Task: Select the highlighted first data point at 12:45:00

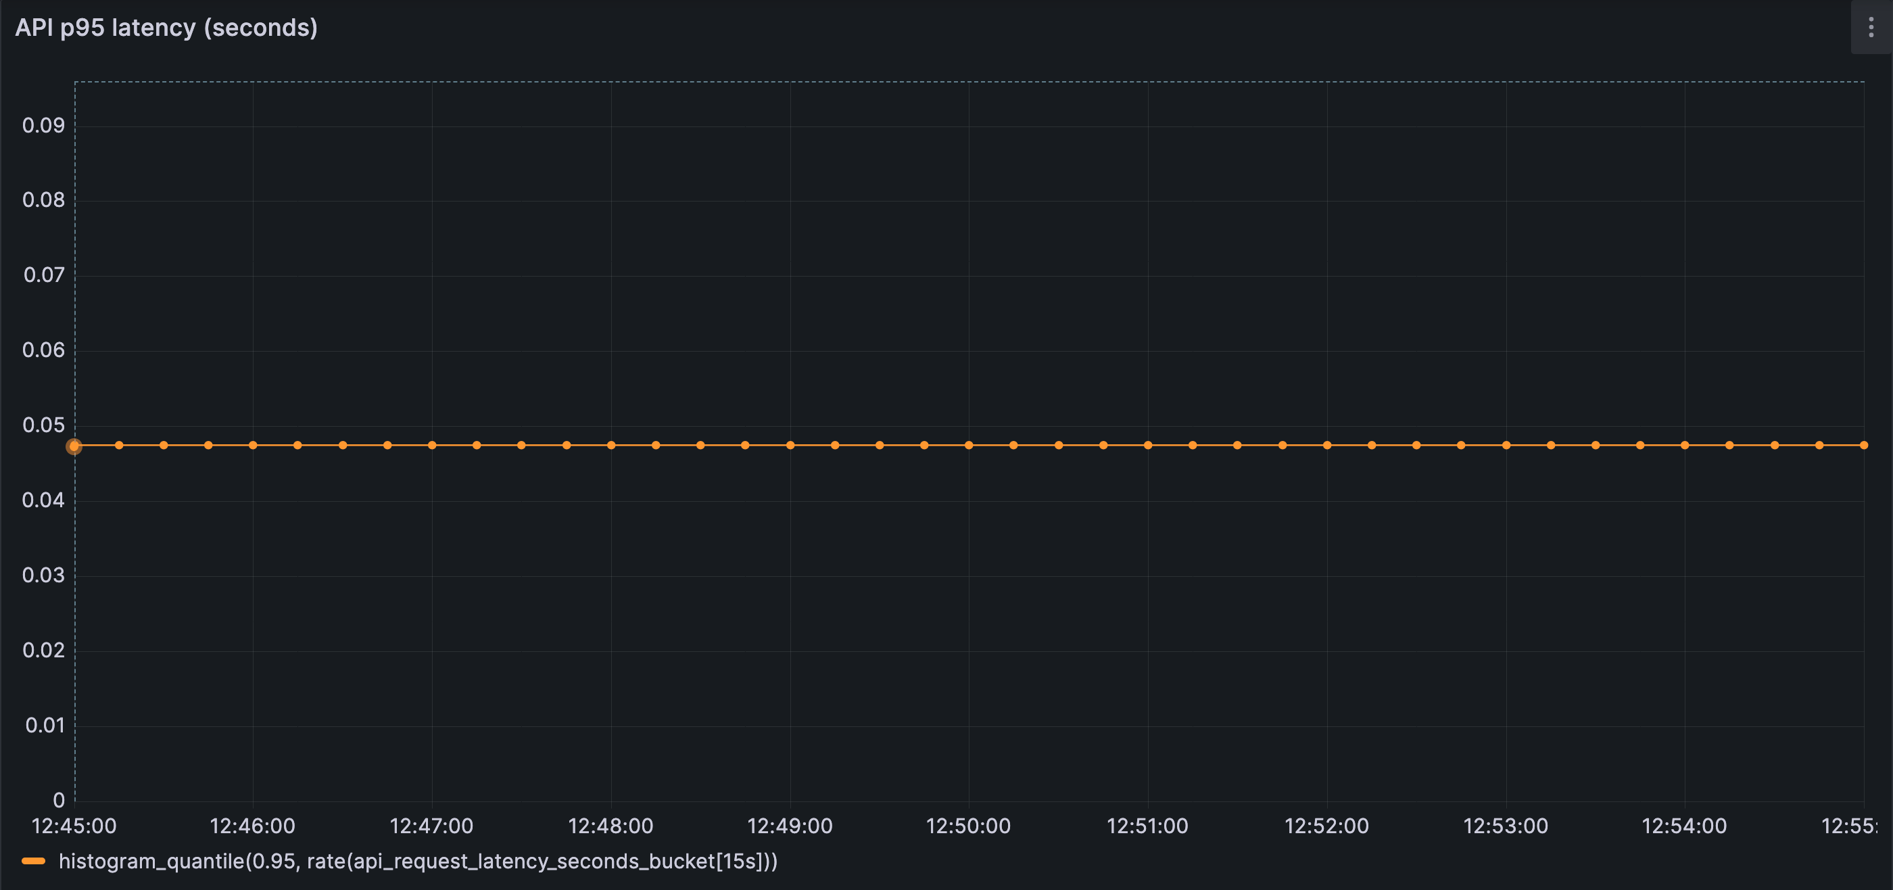Action: [x=76, y=446]
